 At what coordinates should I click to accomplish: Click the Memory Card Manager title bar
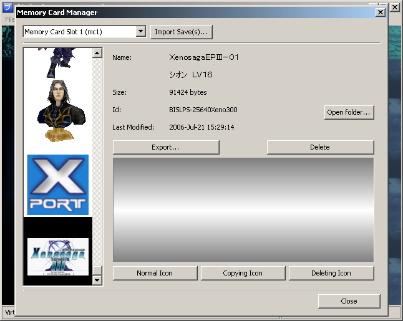(x=187, y=12)
